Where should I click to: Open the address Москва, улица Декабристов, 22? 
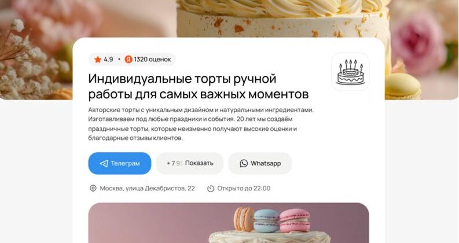pyautogui.click(x=147, y=188)
